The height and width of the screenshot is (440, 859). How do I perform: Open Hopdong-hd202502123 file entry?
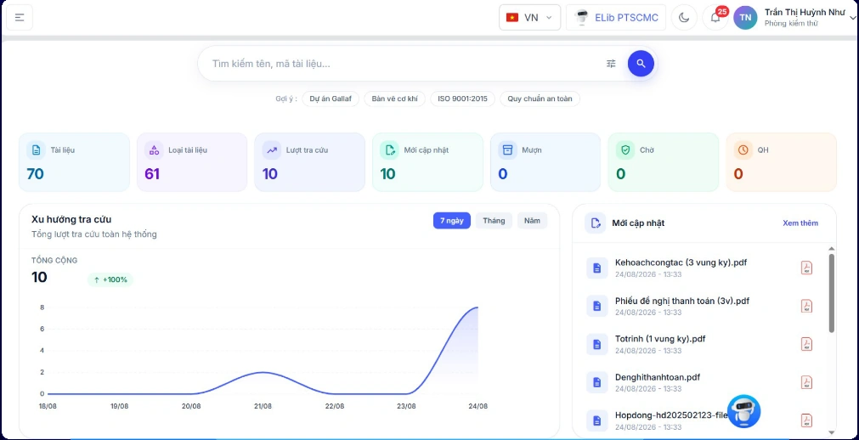[x=671, y=415]
